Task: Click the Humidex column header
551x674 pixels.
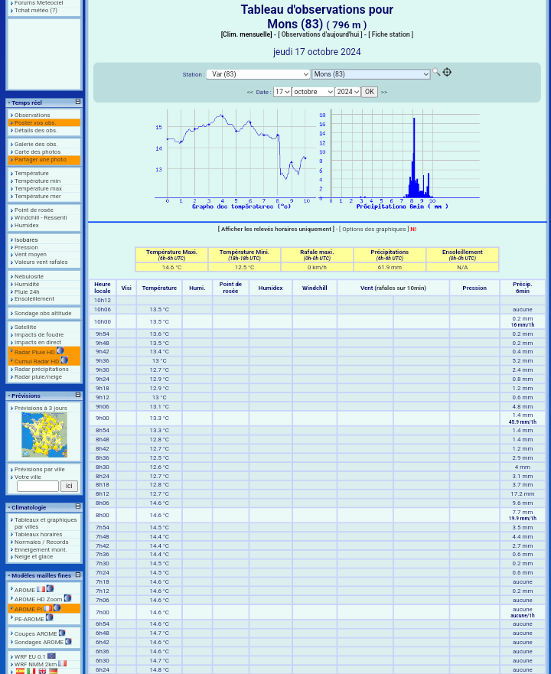Action: pos(271,288)
